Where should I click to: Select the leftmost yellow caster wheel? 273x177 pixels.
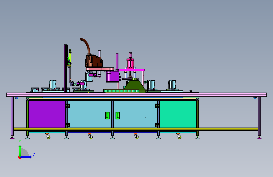tap(48, 137)
